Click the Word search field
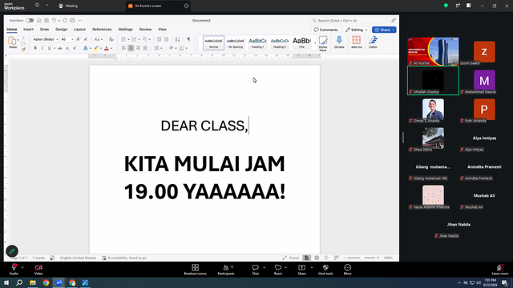Screen dimensions: 513x288 click(x=349, y=20)
